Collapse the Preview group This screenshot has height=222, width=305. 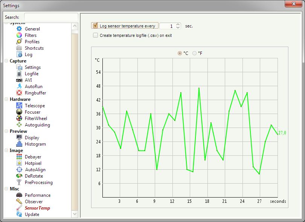coord(6,131)
